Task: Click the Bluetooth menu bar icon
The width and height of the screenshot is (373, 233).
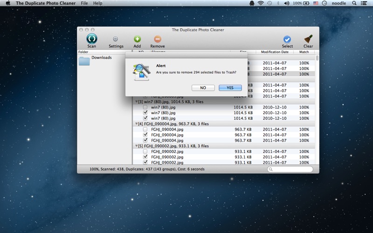Action: [278, 3]
